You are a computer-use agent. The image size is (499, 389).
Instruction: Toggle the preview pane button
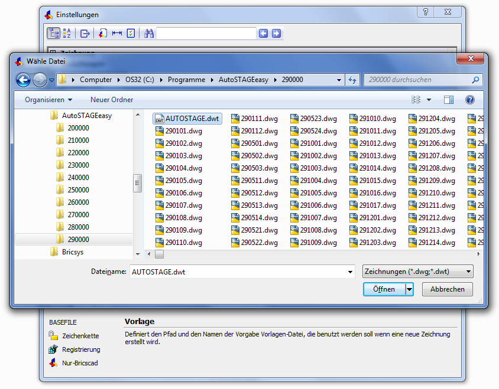(x=449, y=100)
